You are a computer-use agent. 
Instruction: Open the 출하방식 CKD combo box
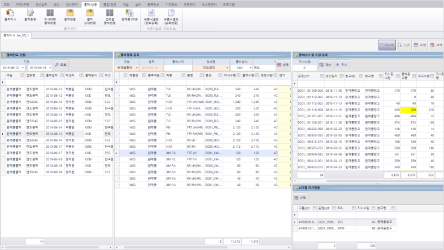[241, 68]
